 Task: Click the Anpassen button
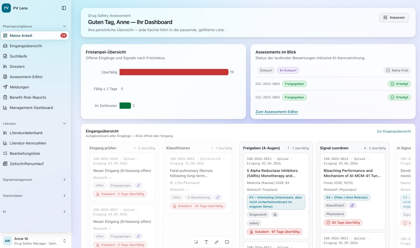click(394, 17)
